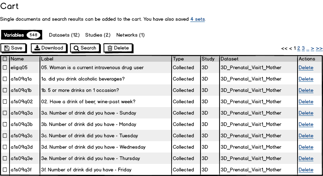Viewport: 323px width, 176px height.
Task: Open the 4 sets link
Action: pyautogui.click(x=197, y=19)
